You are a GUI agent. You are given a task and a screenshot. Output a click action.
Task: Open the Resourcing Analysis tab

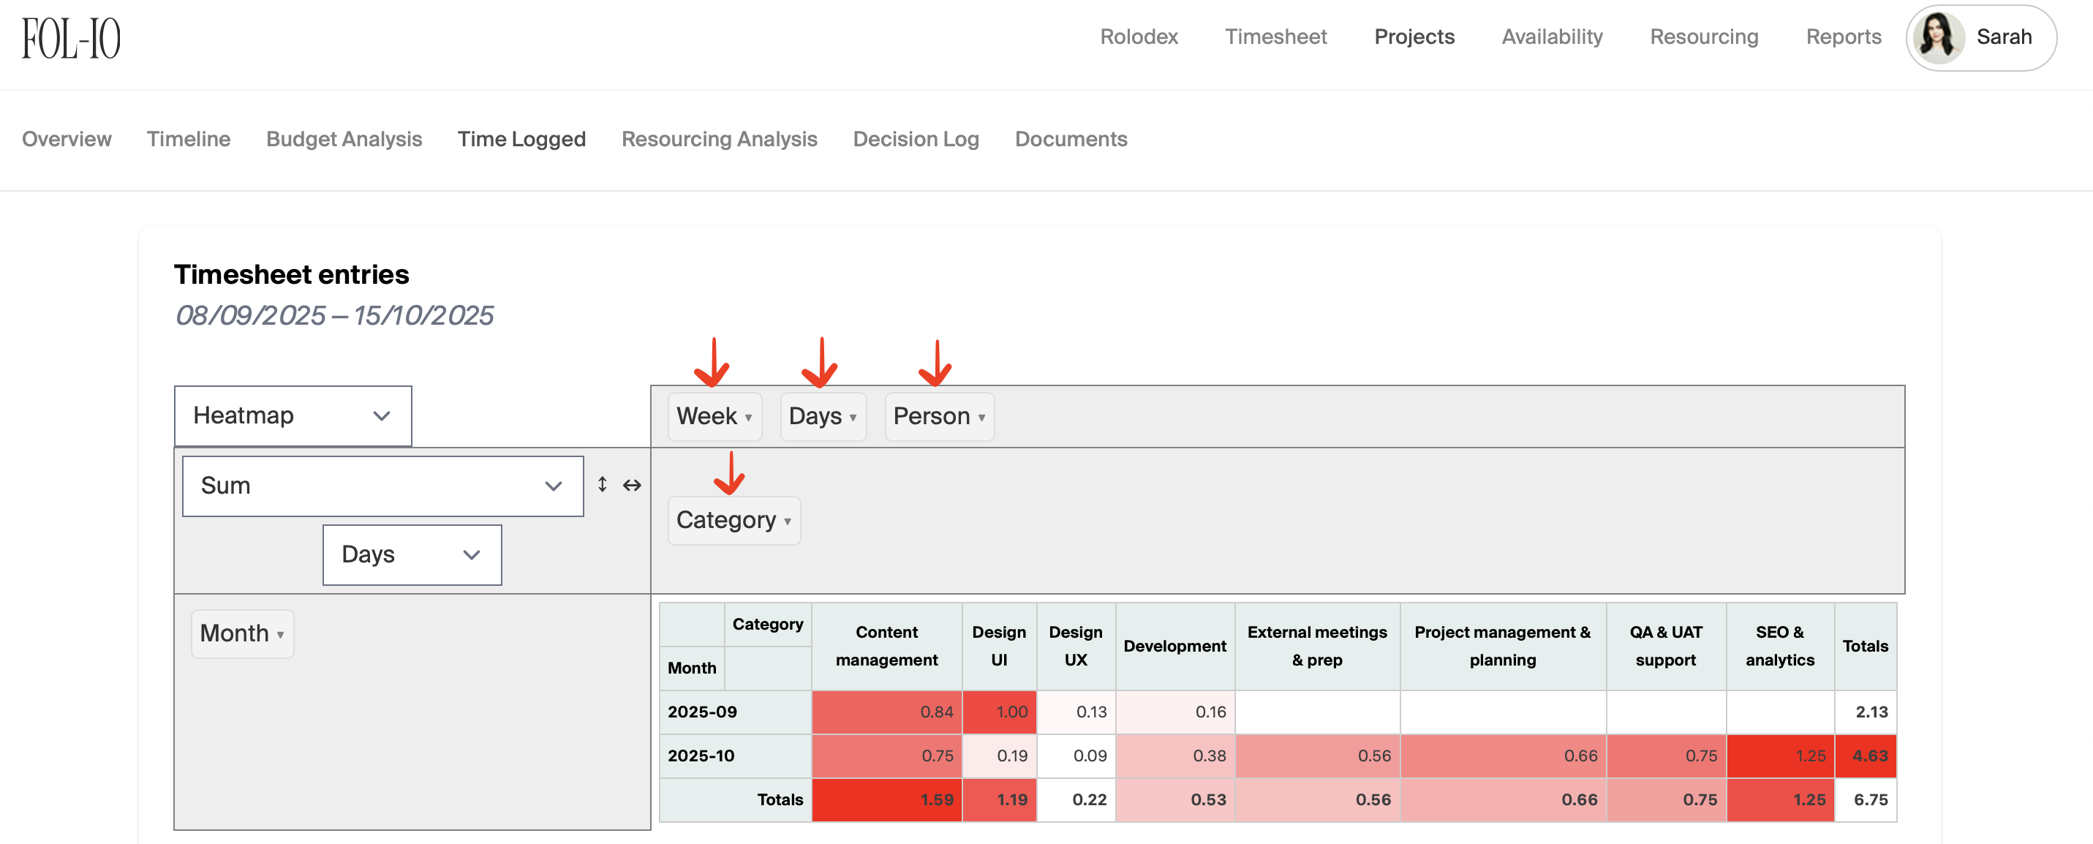[x=719, y=139]
